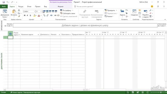Mark task 25% complete
Viewport: 167px width, 94px height.
47,11
